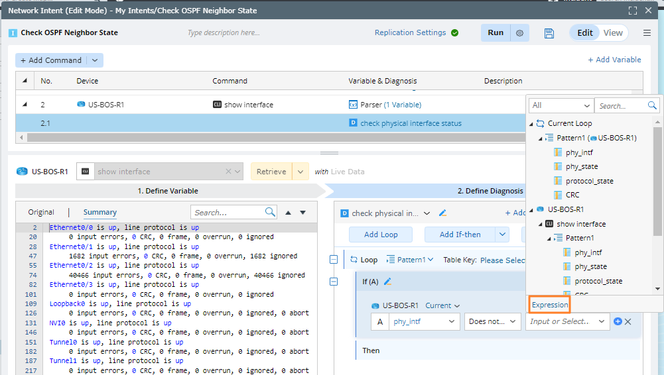Click edit pencil next to diagnosis name
The height and width of the screenshot is (375, 664).
tap(443, 213)
